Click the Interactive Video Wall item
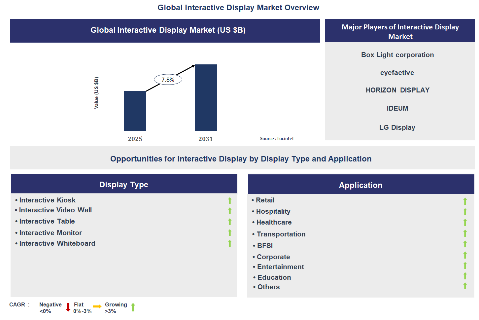The height and width of the screenshot is (320, 479). point(55,210)
